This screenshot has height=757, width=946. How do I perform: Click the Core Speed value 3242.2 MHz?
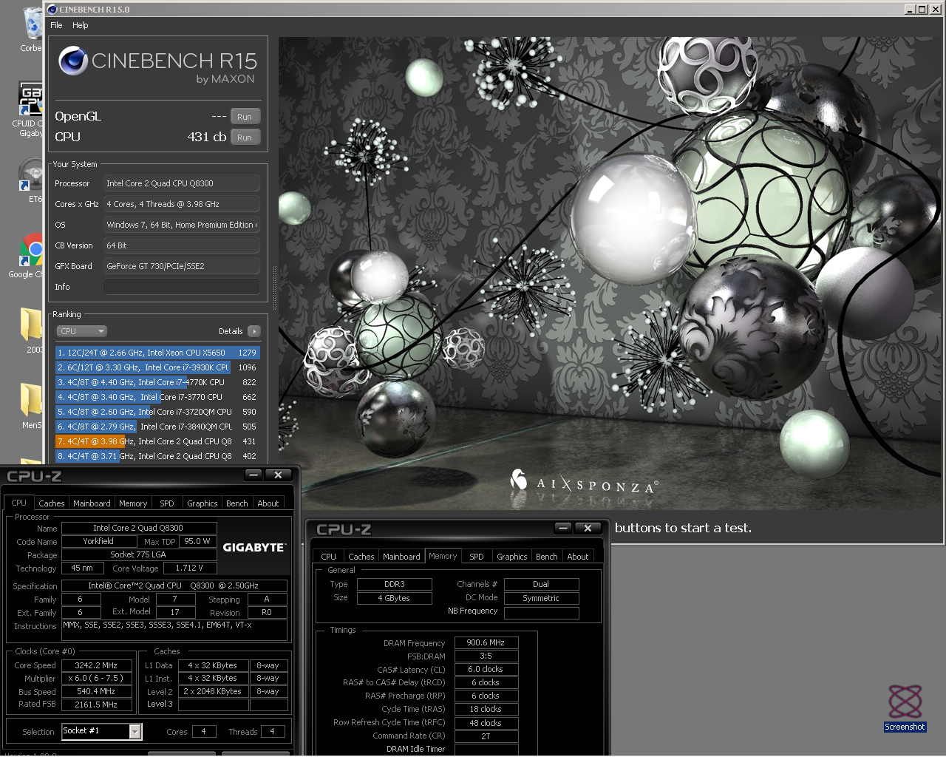click(x=97, y=665)
